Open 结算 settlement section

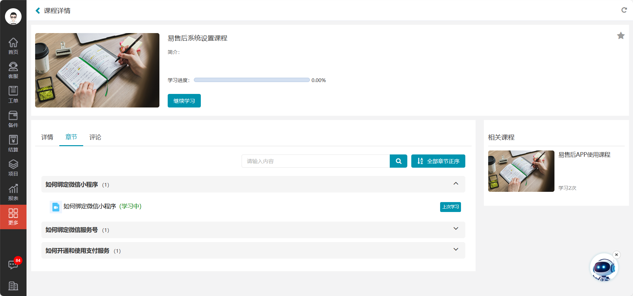coord(13,144)
